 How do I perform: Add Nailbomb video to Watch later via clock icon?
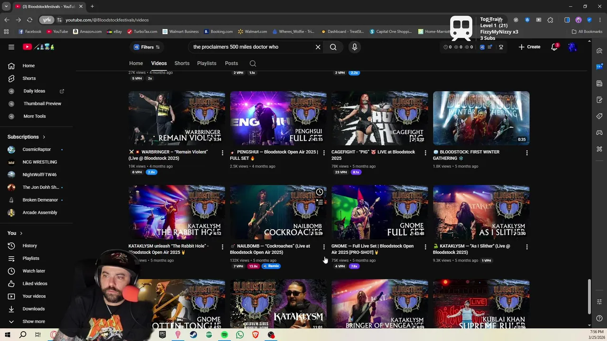[320, 192]
